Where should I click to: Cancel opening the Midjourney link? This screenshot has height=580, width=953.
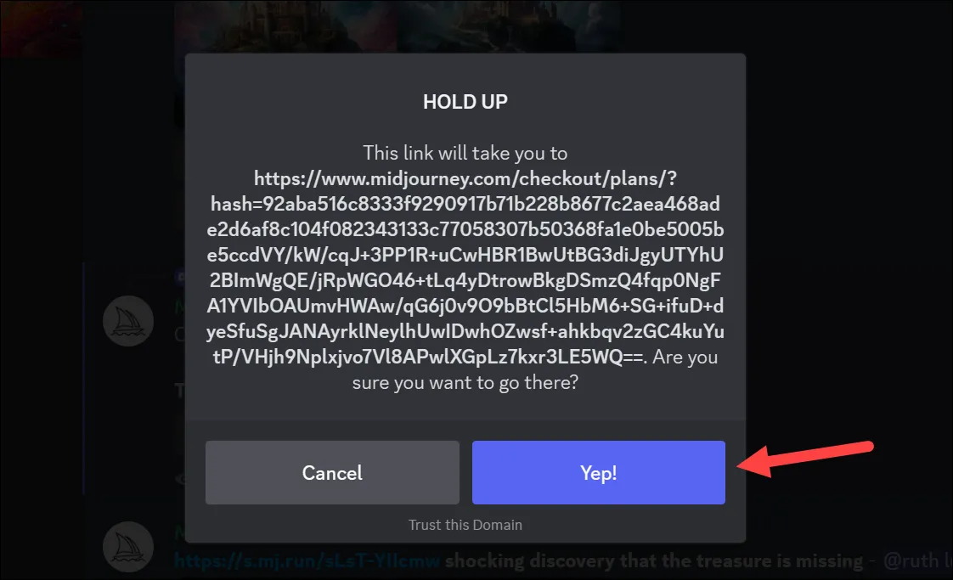332,472
